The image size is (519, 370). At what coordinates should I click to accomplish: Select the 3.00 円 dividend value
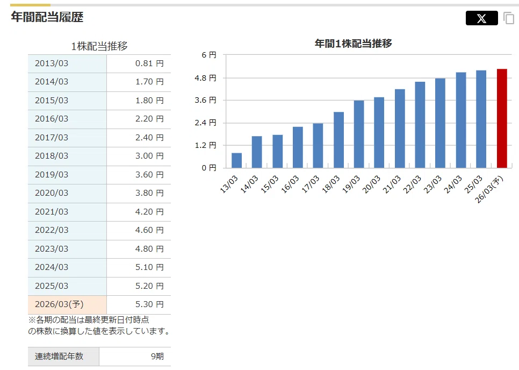point(149,155)
